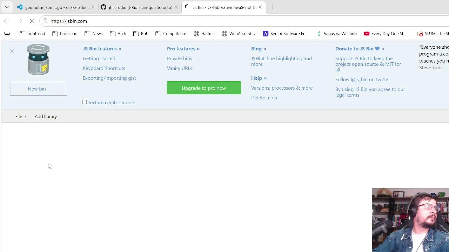
Task: Open Delete a bin help link
Action: click(x=264, y=98)
